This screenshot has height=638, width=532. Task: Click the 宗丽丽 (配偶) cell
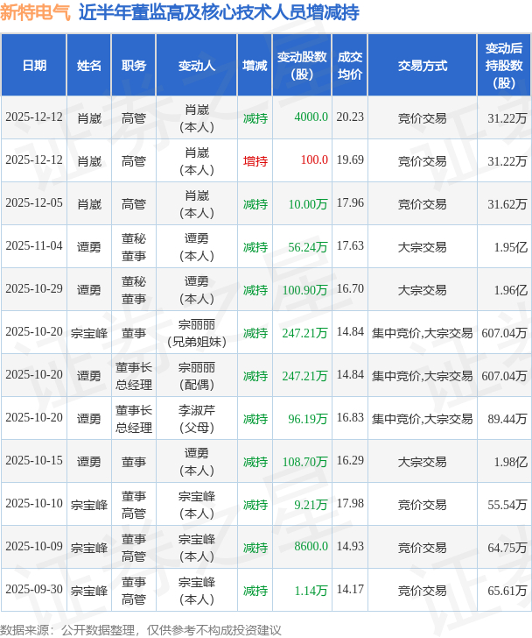197,376
